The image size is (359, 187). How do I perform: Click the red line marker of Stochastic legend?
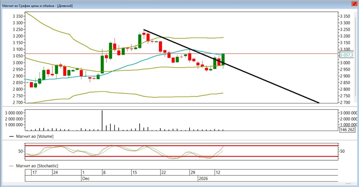(11, 166)
